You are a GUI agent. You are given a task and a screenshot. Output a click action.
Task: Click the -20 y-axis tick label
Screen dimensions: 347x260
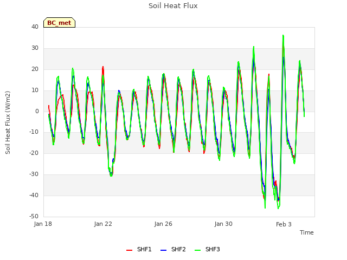point(34,153)
